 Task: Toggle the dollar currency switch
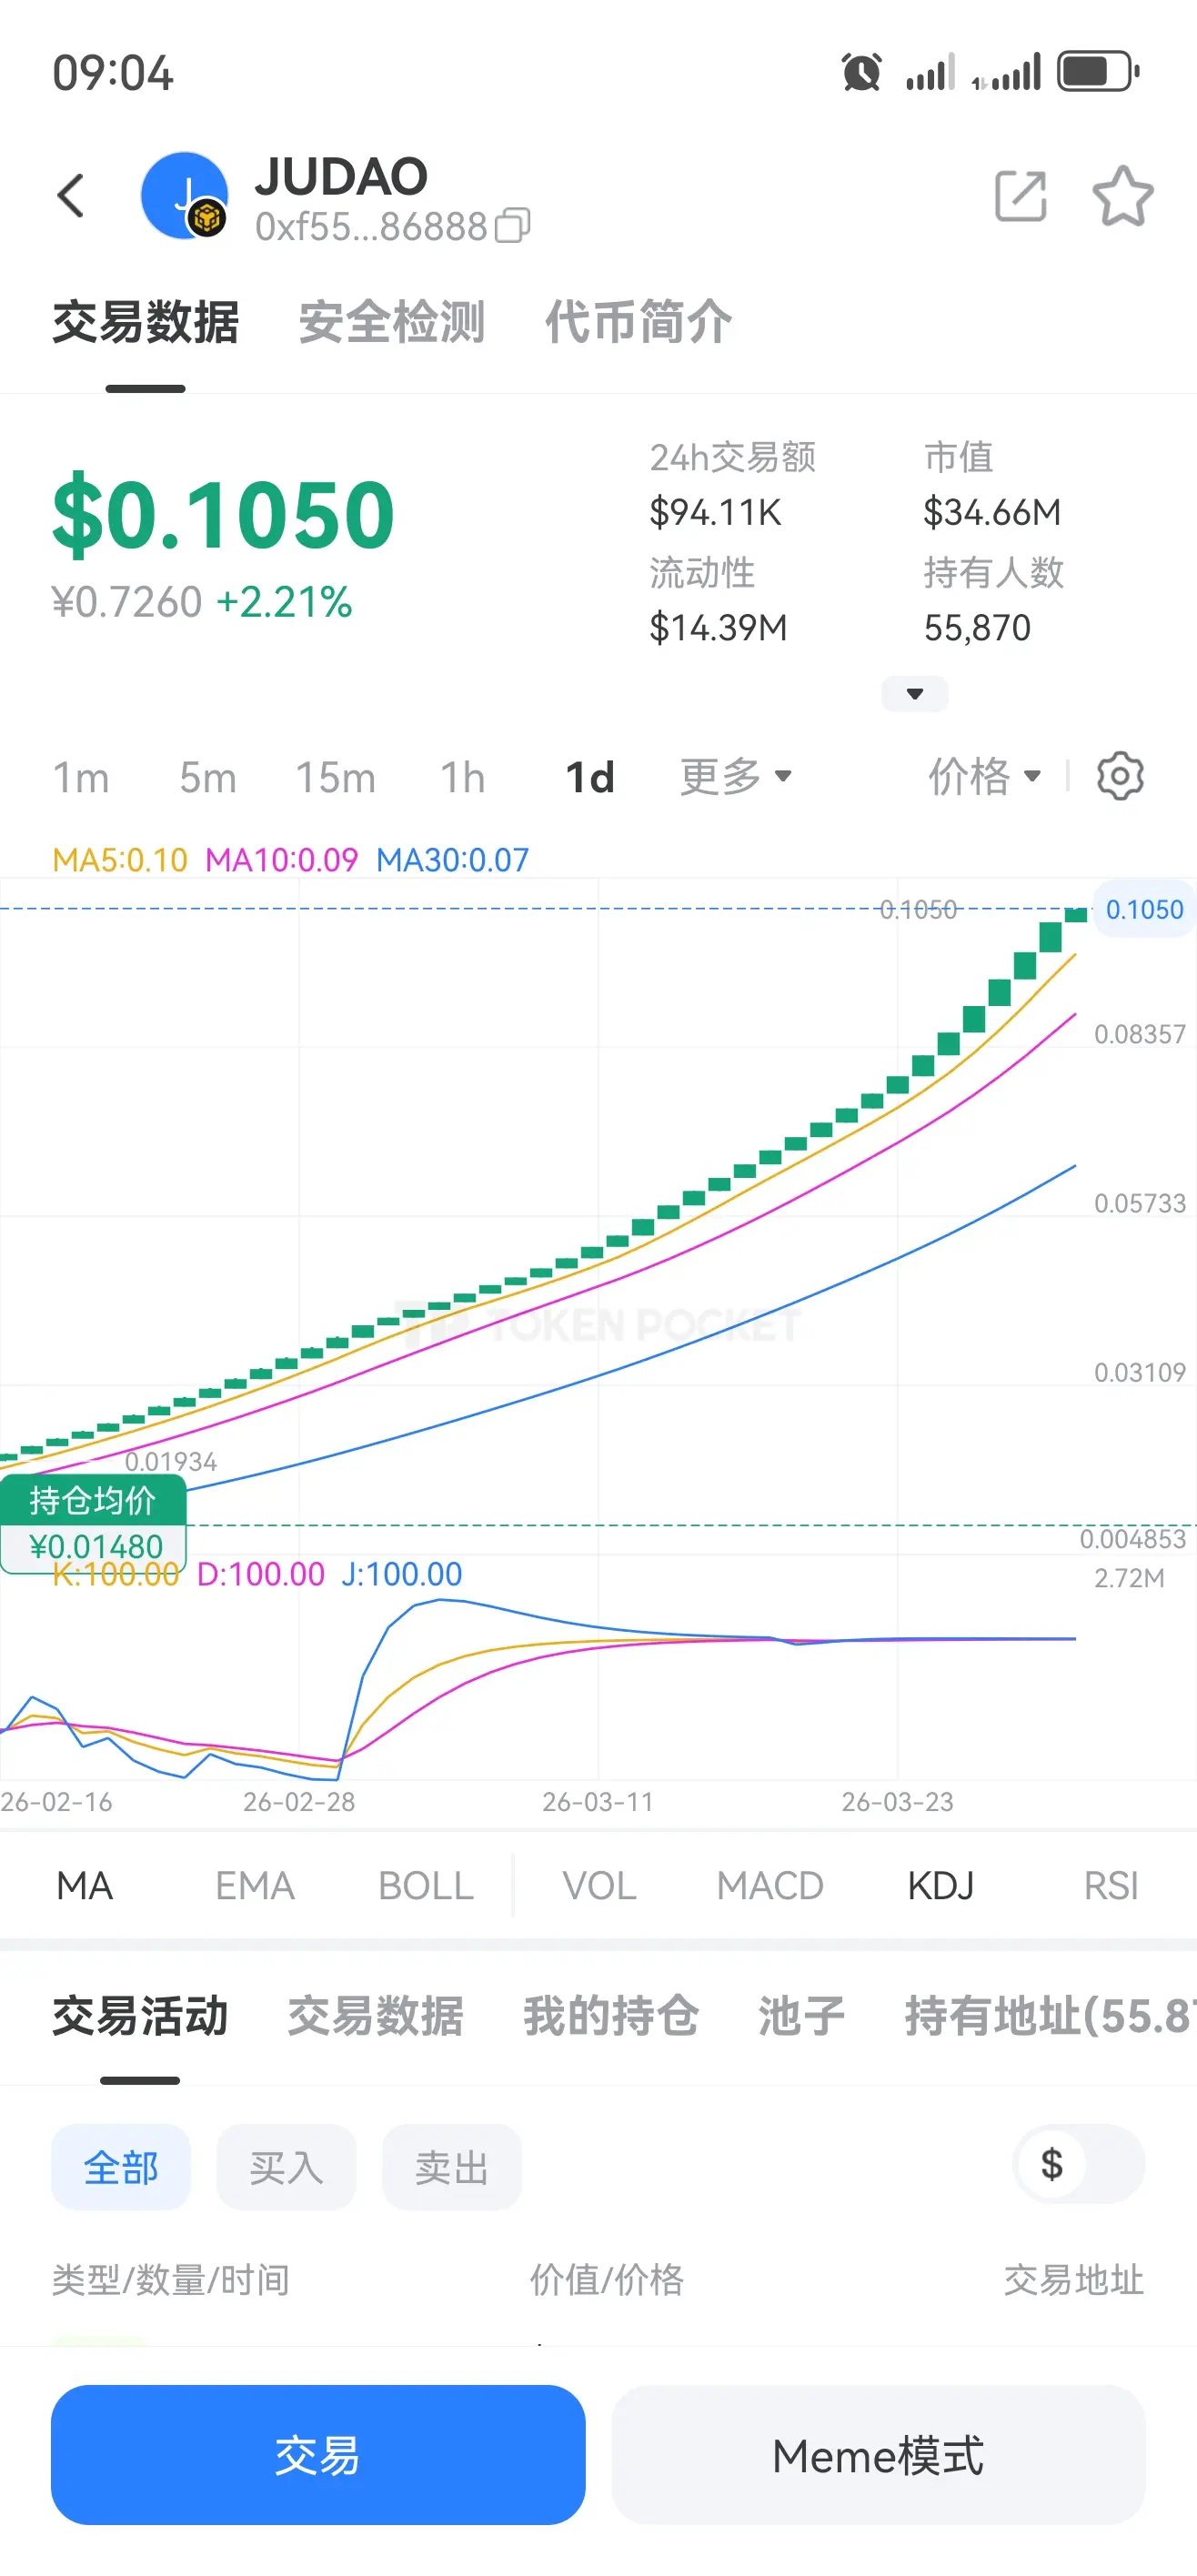(1078, 2165)
